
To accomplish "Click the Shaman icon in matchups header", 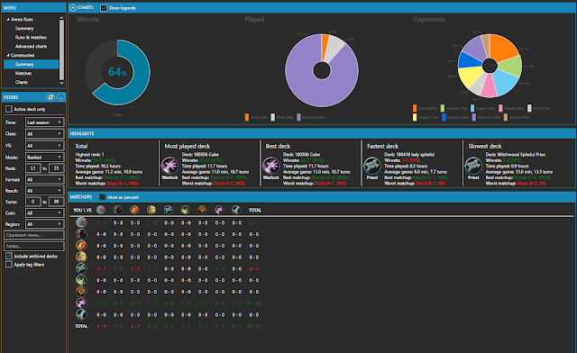I will tap(202, 210).
